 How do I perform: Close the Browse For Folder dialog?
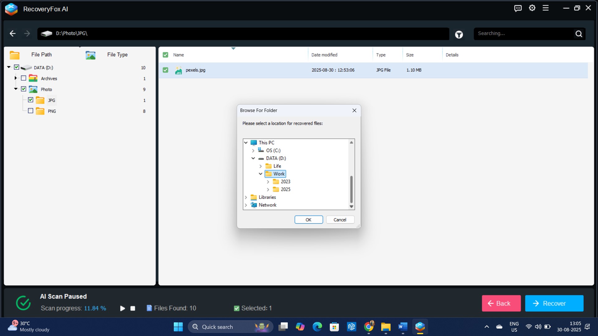(x=354, y=110)
